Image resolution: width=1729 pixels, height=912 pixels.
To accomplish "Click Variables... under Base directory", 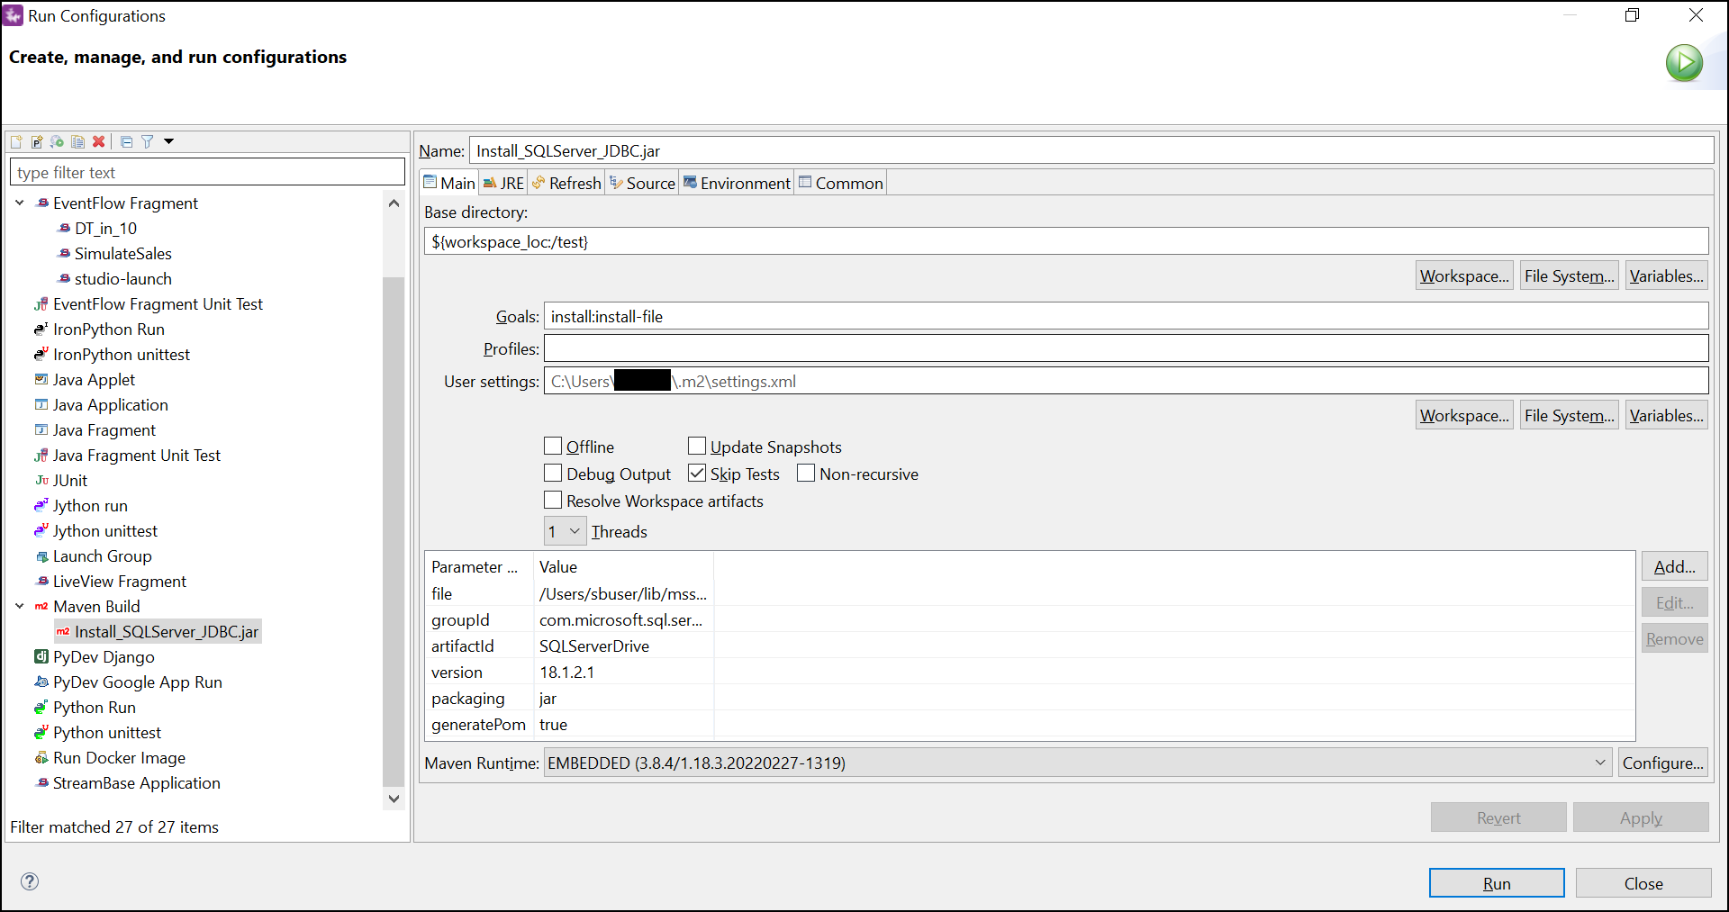I will 1667,275.
